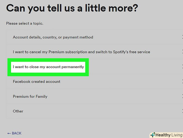This screenshot has height=138, width=183.
Task: Click the 'Please select a topic.' prompt text
Action: (25, 24)
